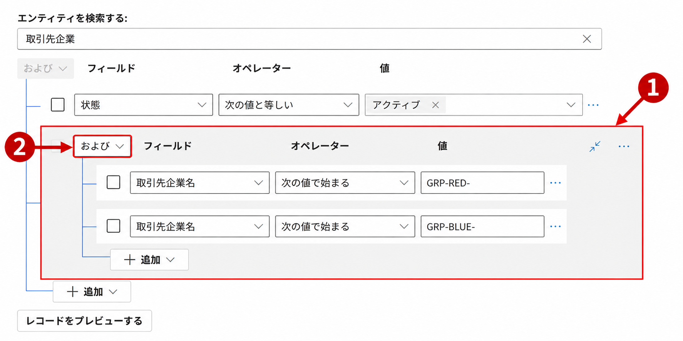Click the top-level フィールド column header
The width and height of the screenshot is (683, 341).
(112, 68)
